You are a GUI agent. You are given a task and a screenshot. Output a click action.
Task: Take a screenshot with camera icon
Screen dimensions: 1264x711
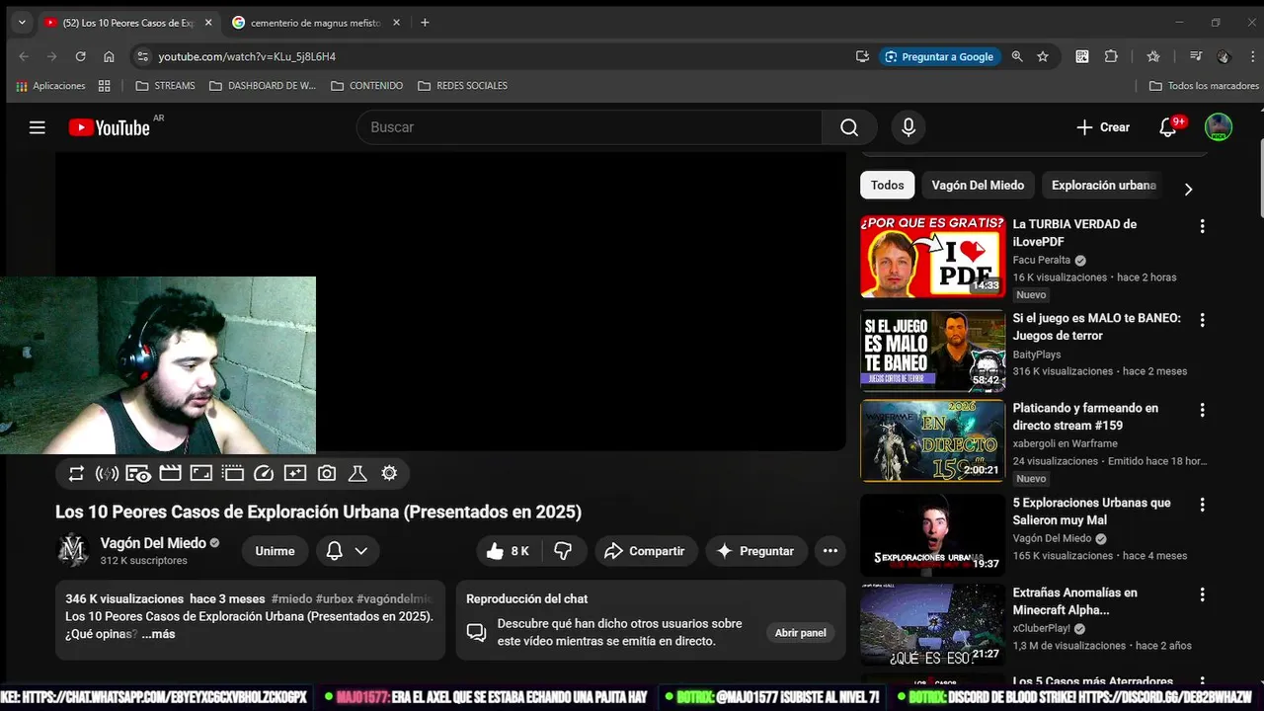pos(327,474)
